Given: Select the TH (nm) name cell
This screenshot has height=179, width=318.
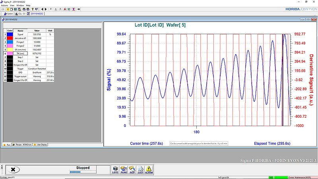Looking at the screenshot, I should pyautogui.click(x=20, y=53).
